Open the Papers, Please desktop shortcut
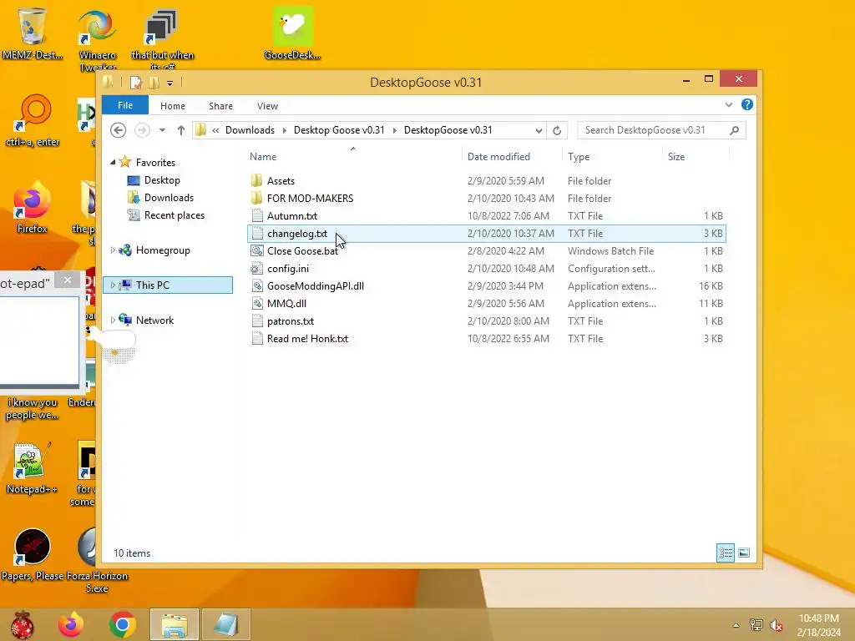 [33, 555]
